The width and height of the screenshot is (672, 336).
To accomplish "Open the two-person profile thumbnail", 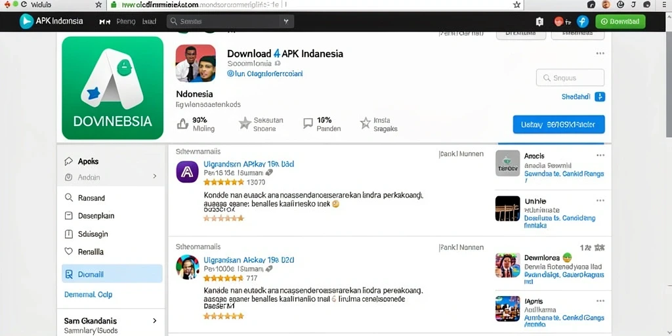I will point(196,63).
